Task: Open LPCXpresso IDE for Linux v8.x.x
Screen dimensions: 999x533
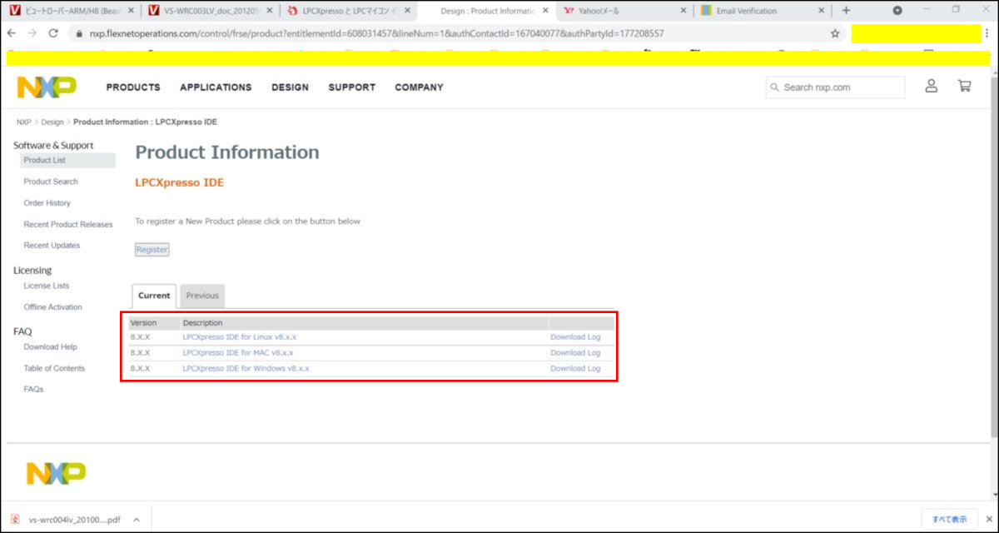Action: (x=240, y=337)
